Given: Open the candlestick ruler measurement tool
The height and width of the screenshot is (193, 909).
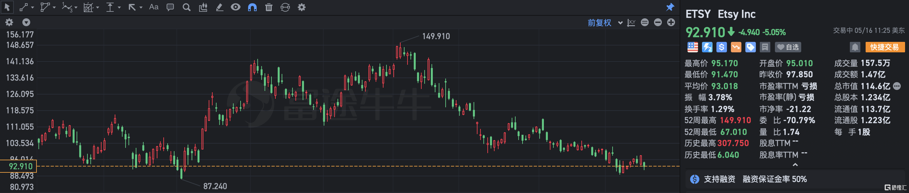Looking at the screenshot, I should (x=203, y=7).
